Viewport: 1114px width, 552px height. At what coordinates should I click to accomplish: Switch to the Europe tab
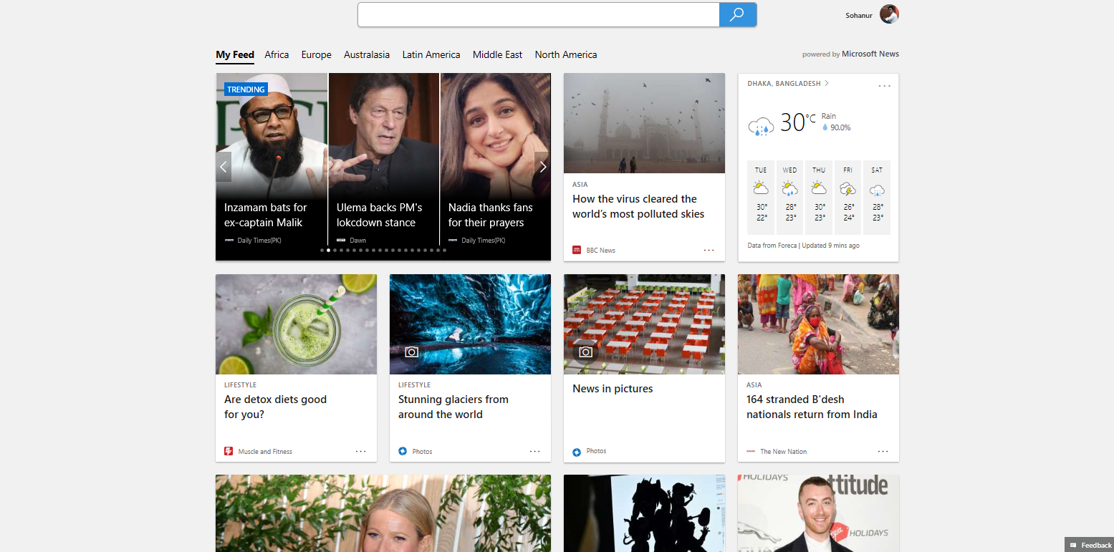coord(316,54)
